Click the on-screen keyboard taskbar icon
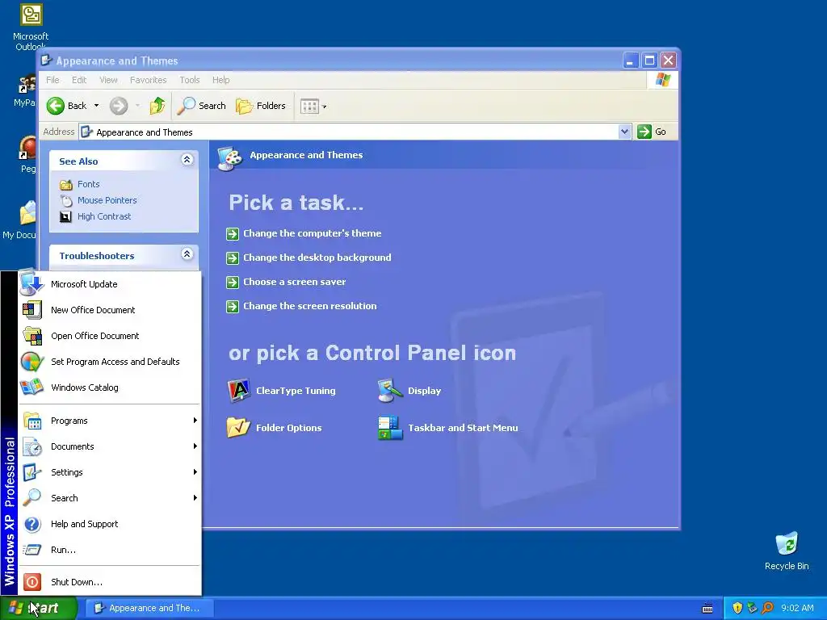827x620 pixels. (x=707, y=609)
